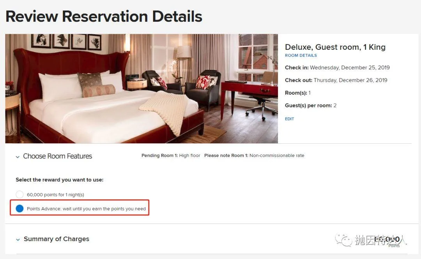The width and height of the screenshot is (421, 259).
Task: Click the Review Reservation Details heading
Action: click(104, 16)
